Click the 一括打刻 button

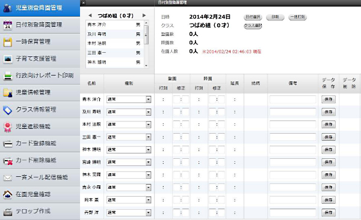point(297,17)
